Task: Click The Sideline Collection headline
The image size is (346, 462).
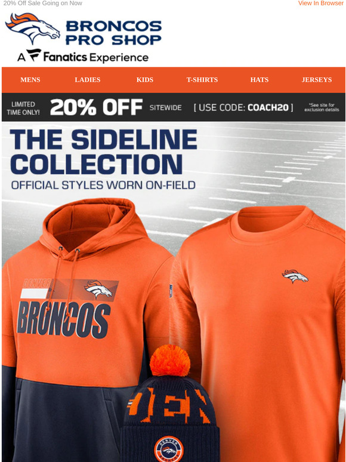Action: [104, 152]
